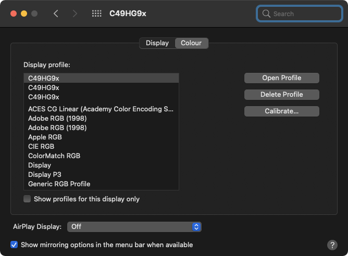Screen dimensions: 348x256
Task: Click the Calibrate... button
Action: click(282, 111)
